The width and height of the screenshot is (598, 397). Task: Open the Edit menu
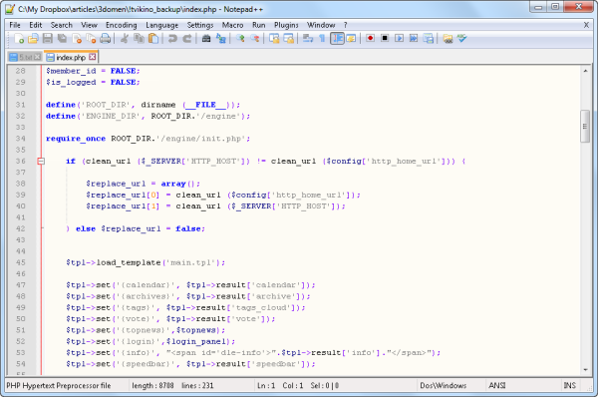pos(36,25)
